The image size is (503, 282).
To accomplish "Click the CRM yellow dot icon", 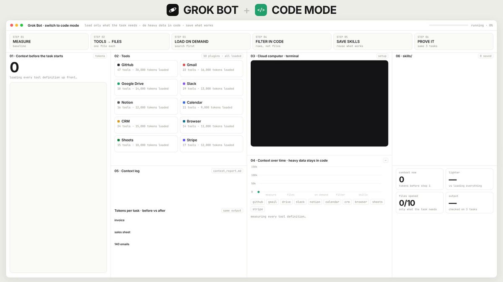I will (x=119, y=121).
